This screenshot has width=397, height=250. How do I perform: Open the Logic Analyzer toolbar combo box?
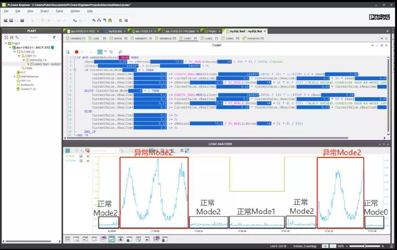[x=105, y=150]
